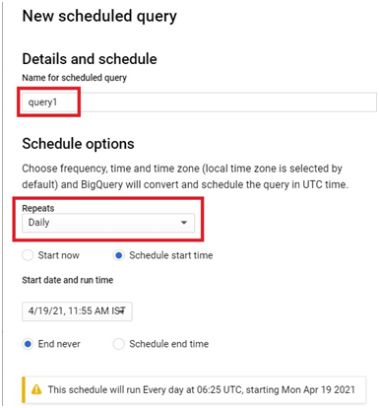Click the New scheduled query title

point(99,17)
